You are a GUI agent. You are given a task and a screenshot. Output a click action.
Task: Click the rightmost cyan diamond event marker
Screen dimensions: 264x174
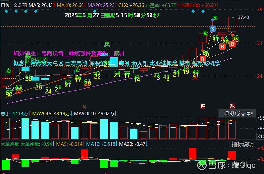click(x=203, y=11)
